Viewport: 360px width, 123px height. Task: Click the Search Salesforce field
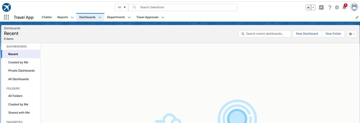183,7
